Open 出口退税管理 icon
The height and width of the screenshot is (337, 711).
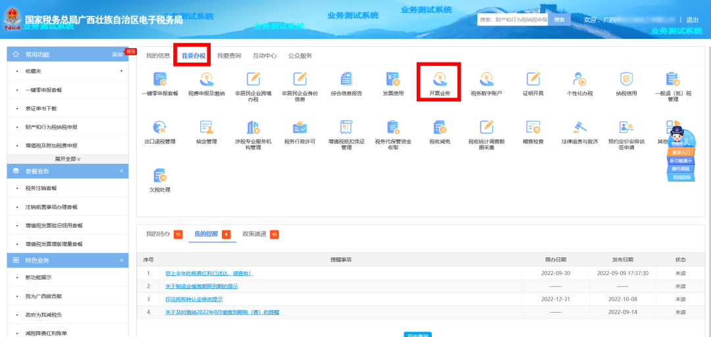pos(159,128)
